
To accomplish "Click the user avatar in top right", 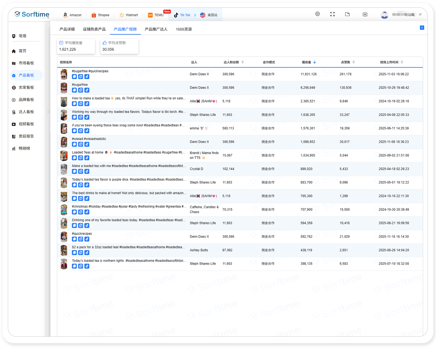I will [x=384, y=15].
